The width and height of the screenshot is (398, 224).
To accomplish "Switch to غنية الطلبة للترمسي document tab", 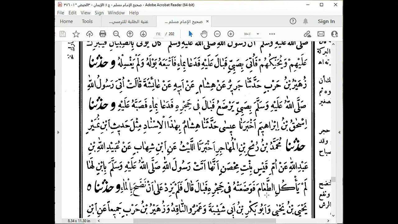I will [x=128, y=21].
